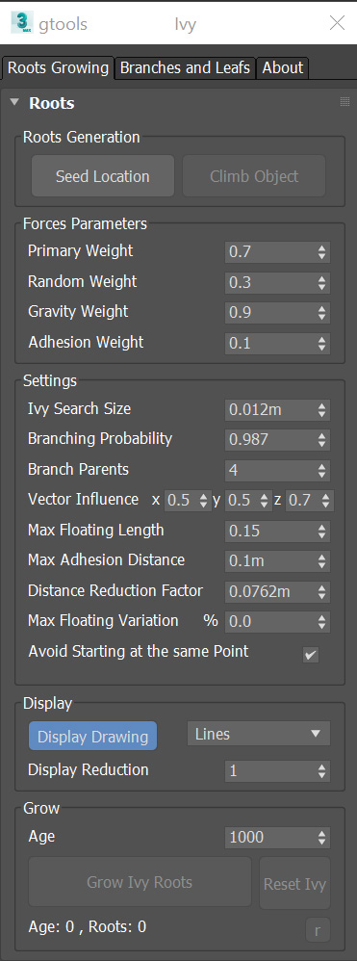The width and height of the screenshot is (357, 961).
Task: Click the Reset Ivy button
Action: click(x=294, y=884)
